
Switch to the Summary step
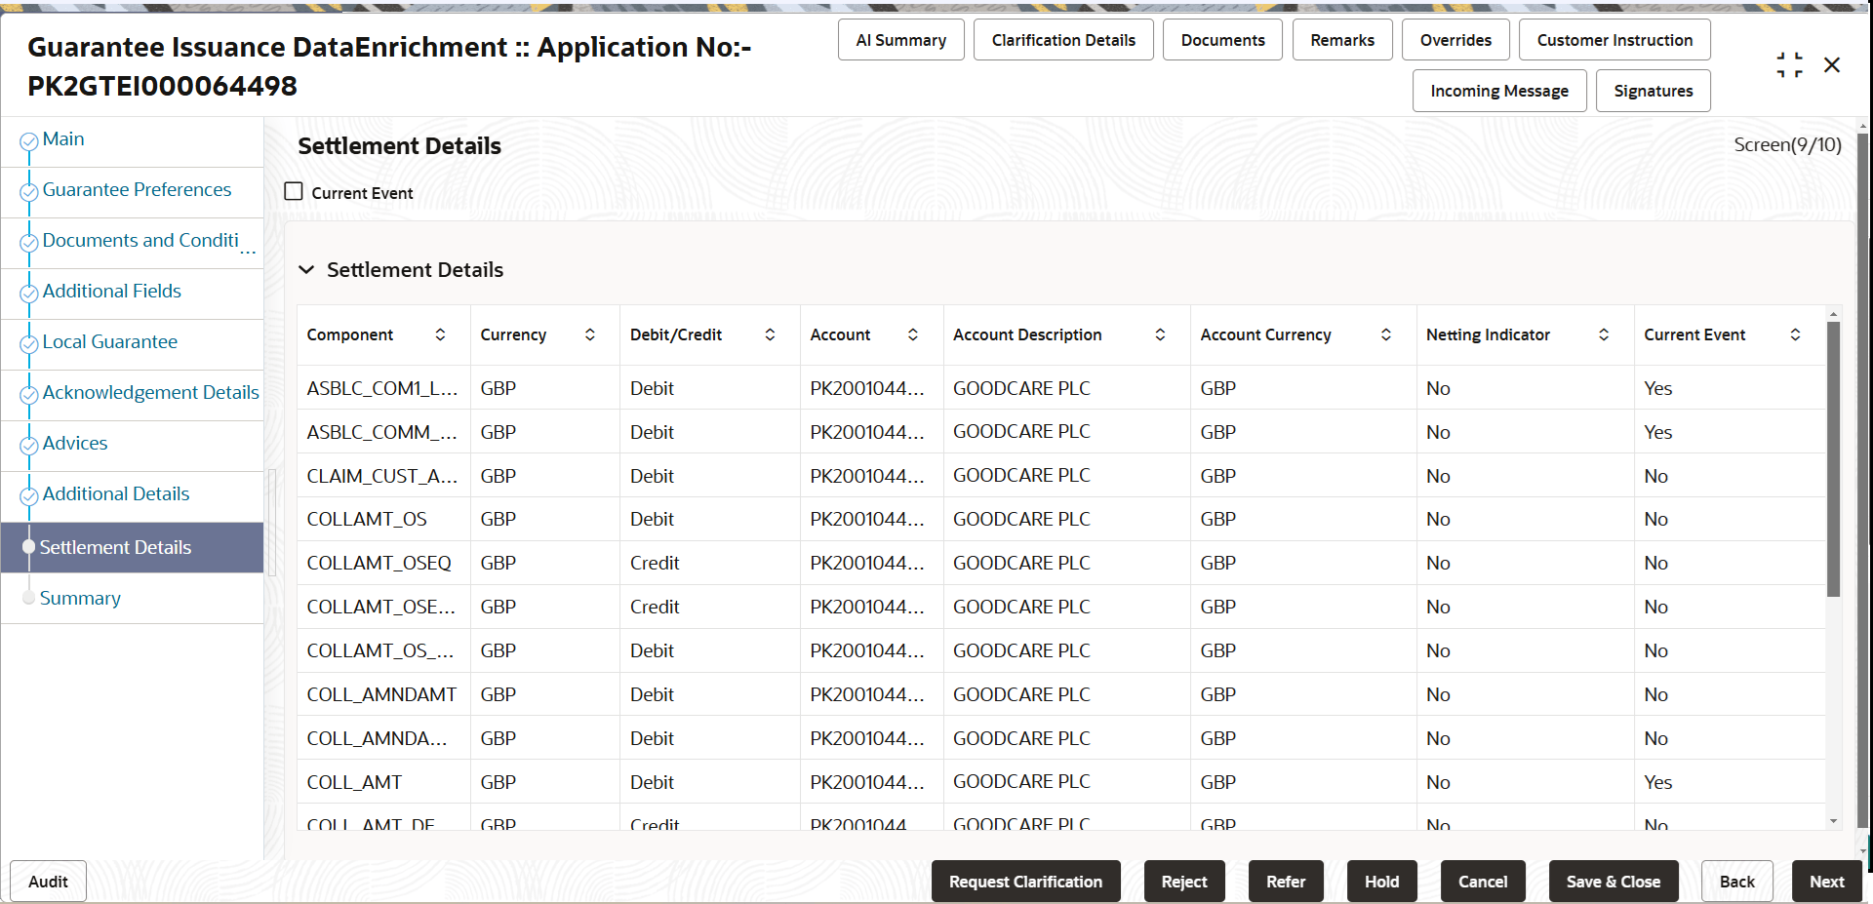click(x=80, y=597)
